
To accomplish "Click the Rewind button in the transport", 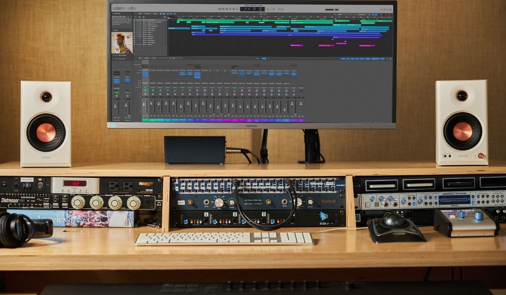I will pyautogui.click(x=220, y=9).
